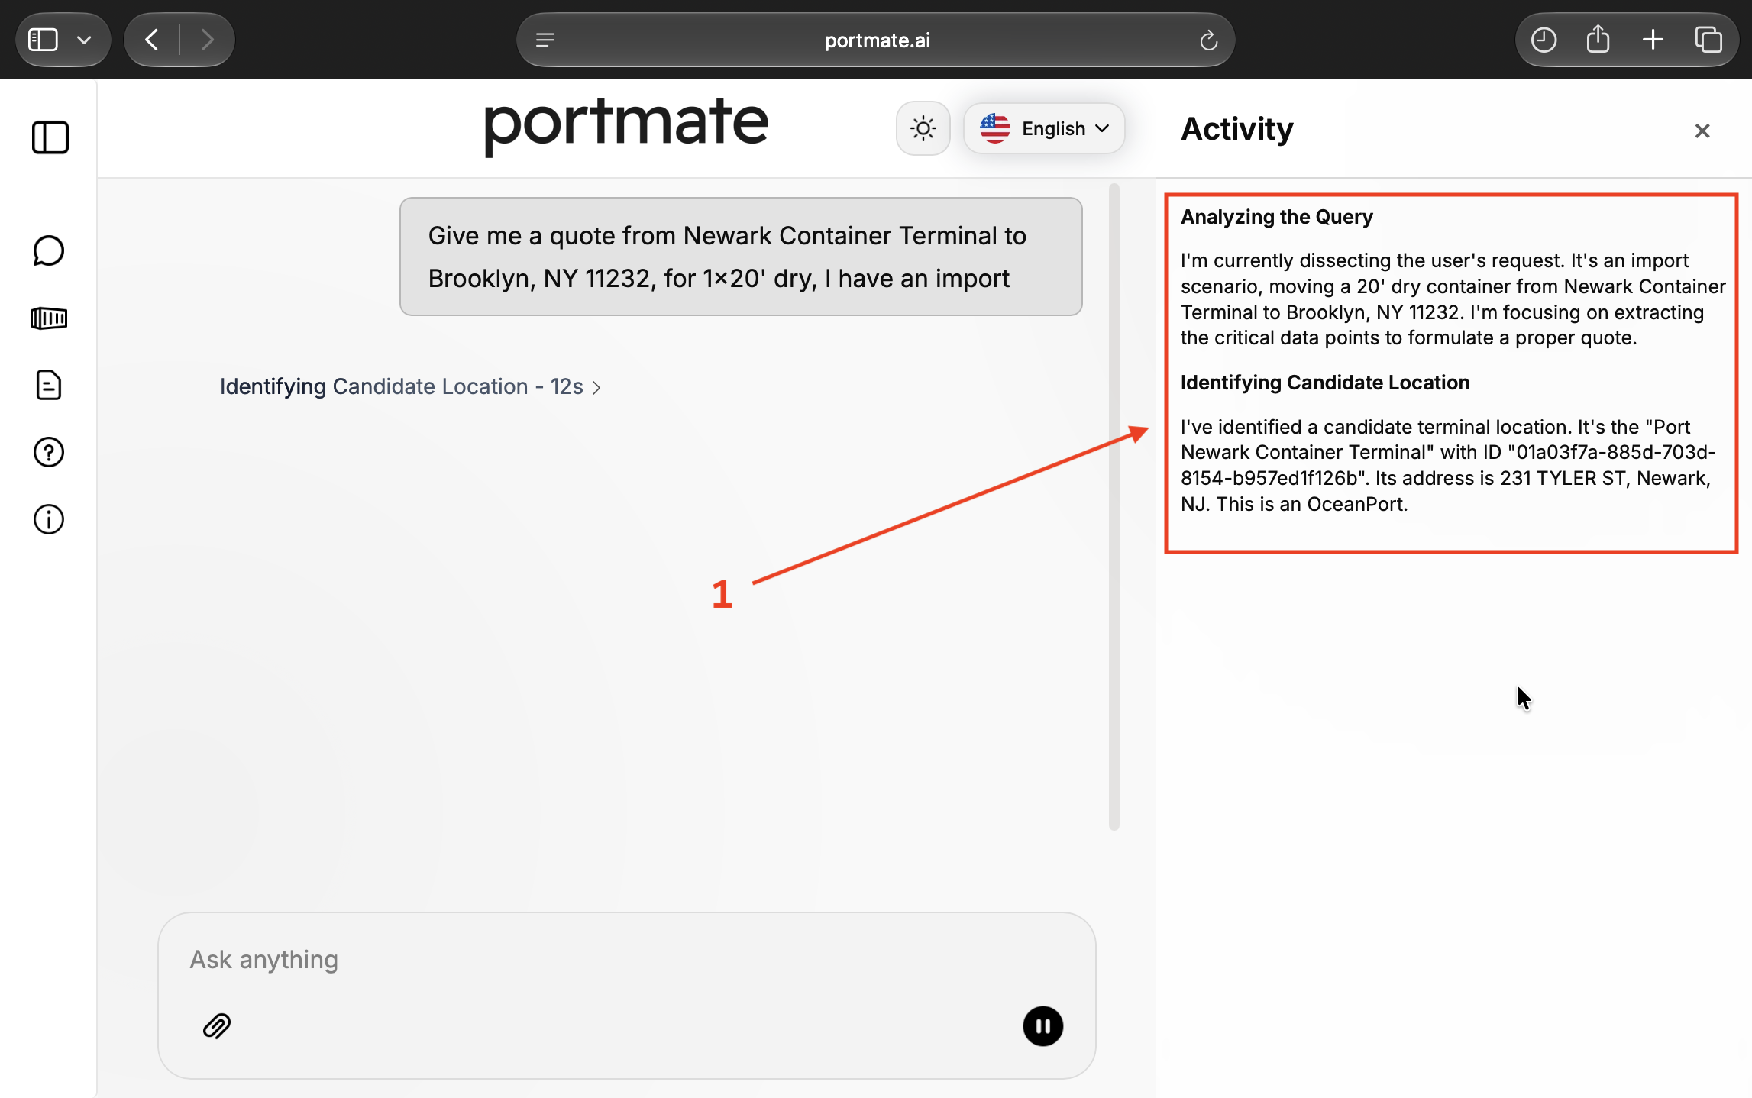Click 'Identifying Candidate Location' heading in Activity
Image resolution: width=1752 pixels, height=1098 pixels.
1324,383
